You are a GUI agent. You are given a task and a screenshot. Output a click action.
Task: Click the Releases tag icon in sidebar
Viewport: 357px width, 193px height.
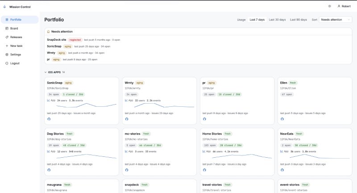[7, 37]
